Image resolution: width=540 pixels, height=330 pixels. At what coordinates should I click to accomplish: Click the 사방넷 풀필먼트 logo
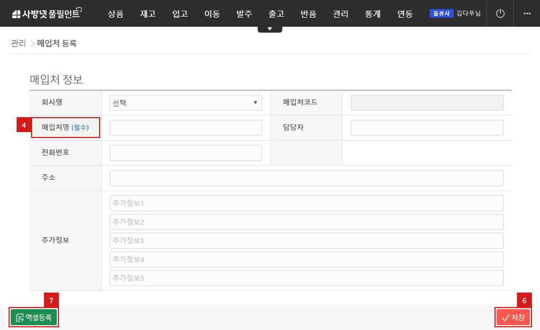(x=46, y=14)
